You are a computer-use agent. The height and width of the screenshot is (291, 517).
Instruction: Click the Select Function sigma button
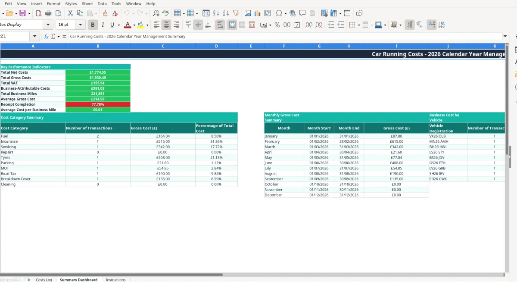(53, 36)
